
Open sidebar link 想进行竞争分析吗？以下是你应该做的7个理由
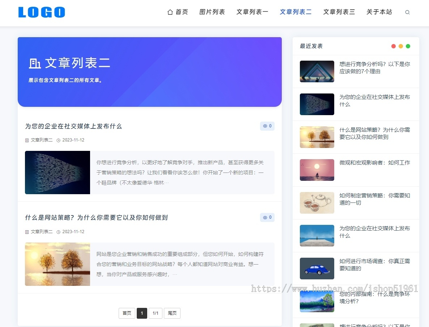click(x=374, y=68)
